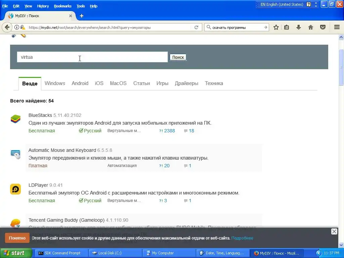Click the magnifier icon in browser search box

coord(209,27)
